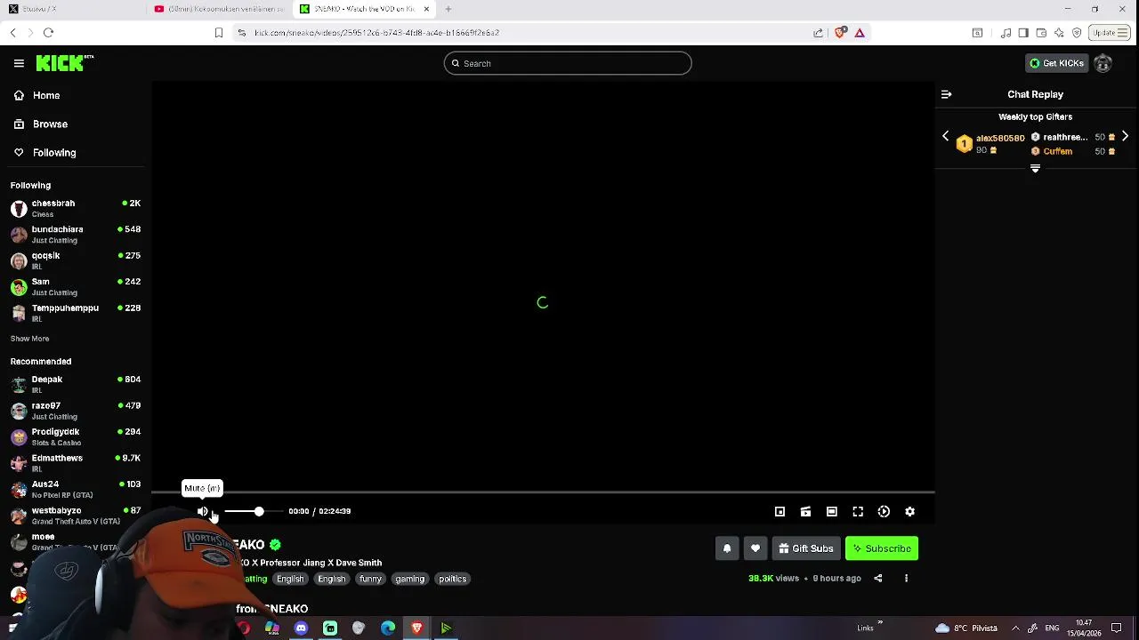
Task: Open Temppuhemppu channel
Action: (x=76, y=313)
